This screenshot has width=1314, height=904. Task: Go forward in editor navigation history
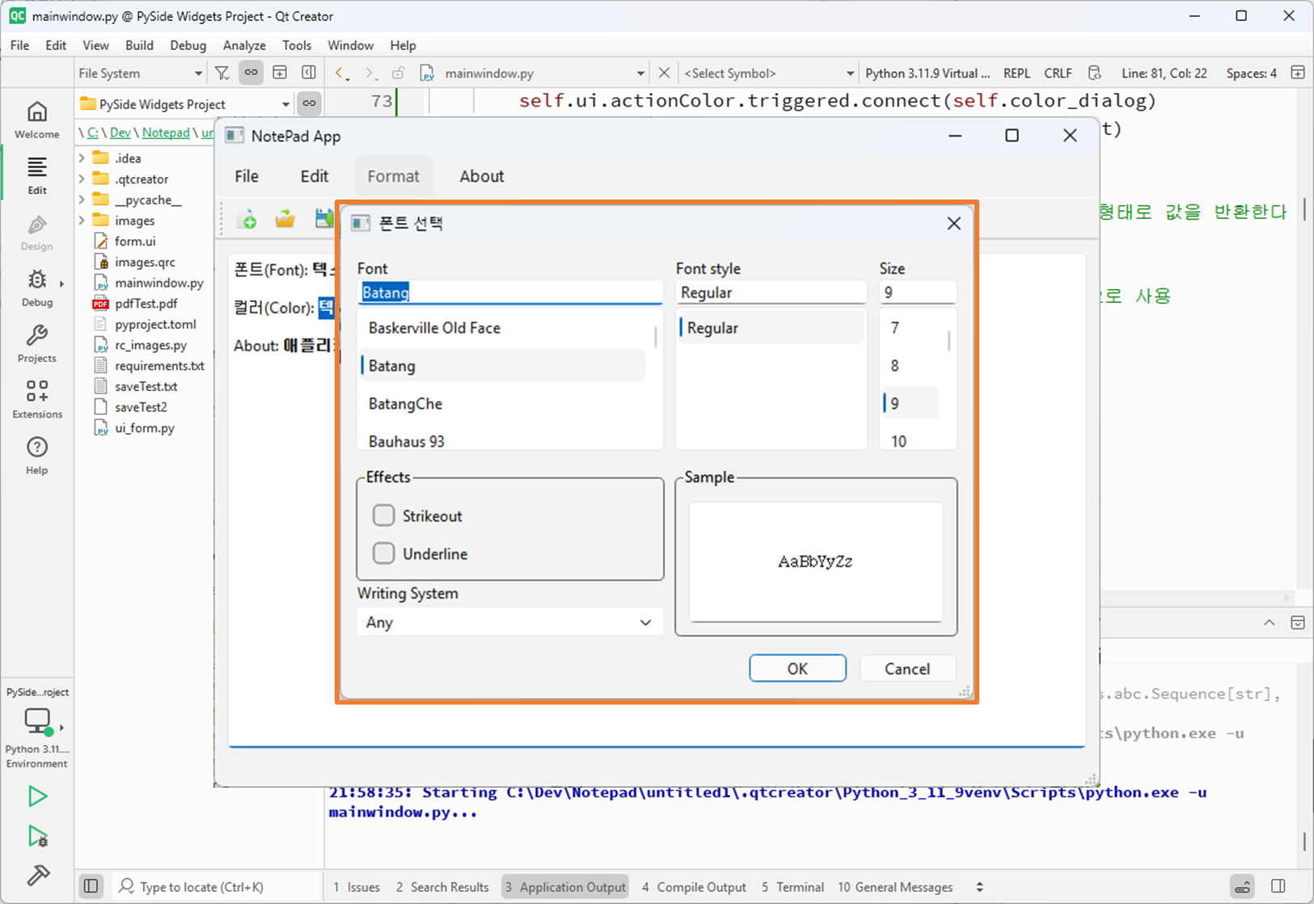[x=370, y=73]
